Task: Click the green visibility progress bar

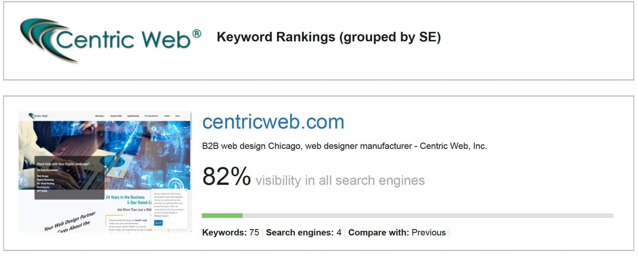Action: click(222, 216)
